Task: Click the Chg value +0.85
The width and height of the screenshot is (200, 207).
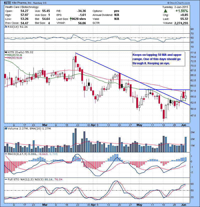Action: (x=184, y=15)
